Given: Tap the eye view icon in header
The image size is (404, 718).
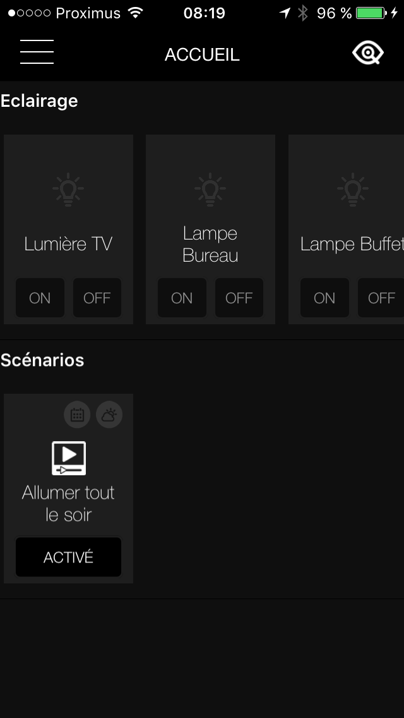Looking at the screenshot, I should pyautogui.click(x=367, y=53).
